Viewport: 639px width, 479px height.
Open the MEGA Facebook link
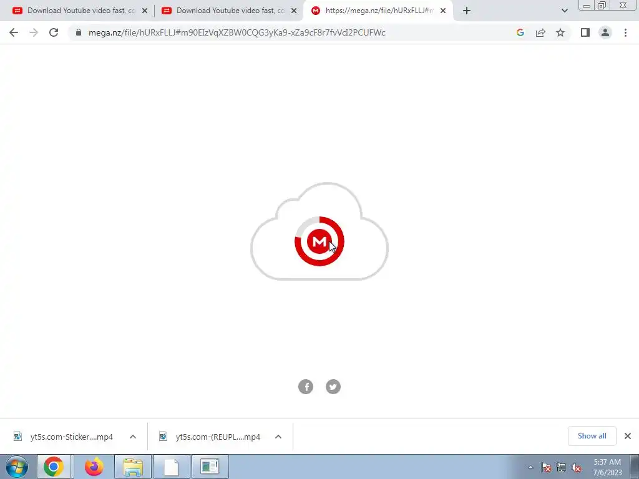point(306,387)
